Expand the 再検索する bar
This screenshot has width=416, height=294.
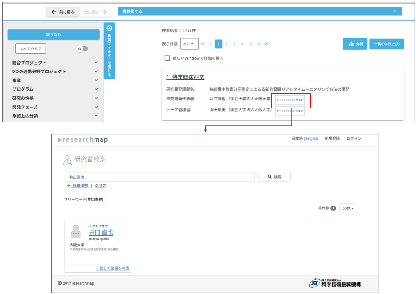coord(260,11)
